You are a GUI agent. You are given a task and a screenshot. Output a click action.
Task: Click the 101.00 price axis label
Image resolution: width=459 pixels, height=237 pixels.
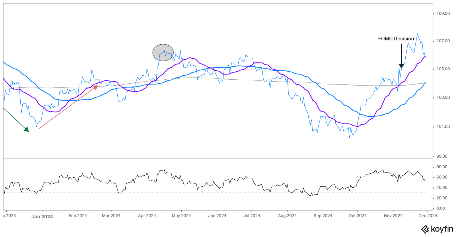pos(443,126)
